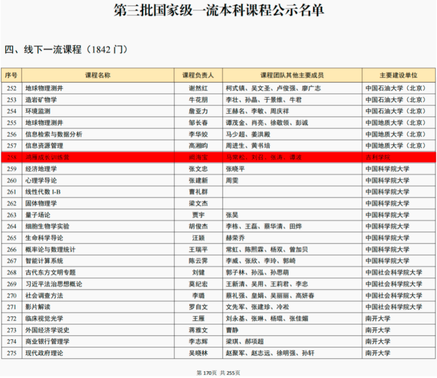The height and width of the screenshot is (378, 437).
Task: Select the page title 第三批国家级一流本科课程公示名单
Action: click(219, 10)
